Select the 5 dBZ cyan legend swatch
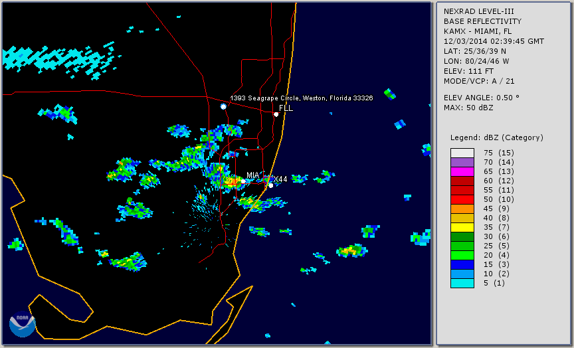Viewport: 574px width, 348px height. point(462,283)
